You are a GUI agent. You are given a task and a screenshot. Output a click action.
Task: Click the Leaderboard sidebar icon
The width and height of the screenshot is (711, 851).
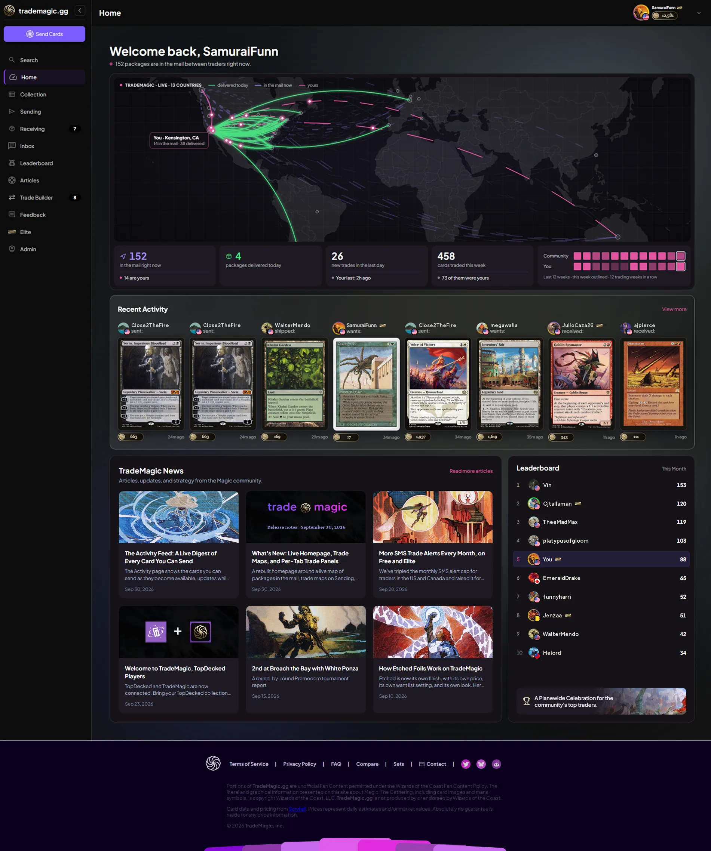[x=12, y=163]
